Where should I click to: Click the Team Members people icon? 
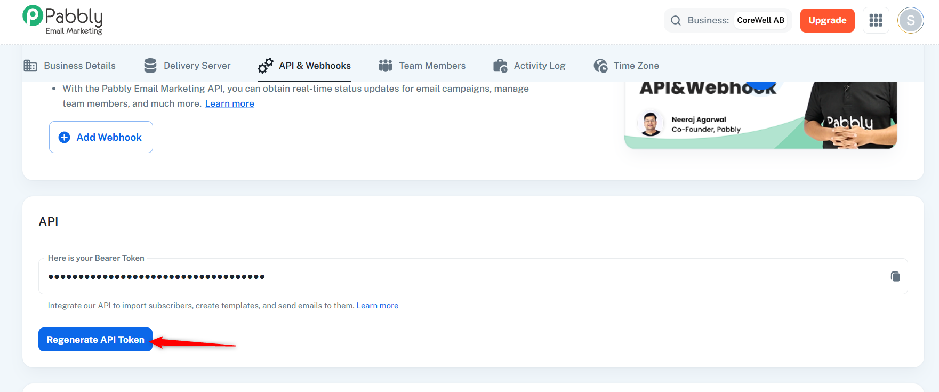coord(386,66)
